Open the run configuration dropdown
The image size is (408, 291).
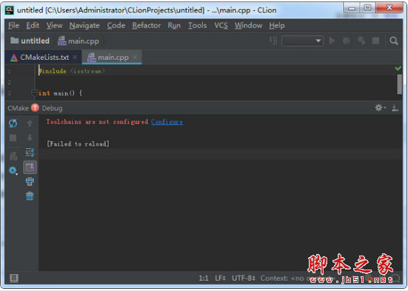click(x=302, y=41)
